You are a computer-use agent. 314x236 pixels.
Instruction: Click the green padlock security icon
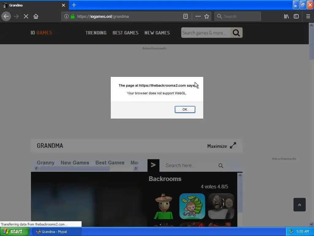tap(73, 16)
